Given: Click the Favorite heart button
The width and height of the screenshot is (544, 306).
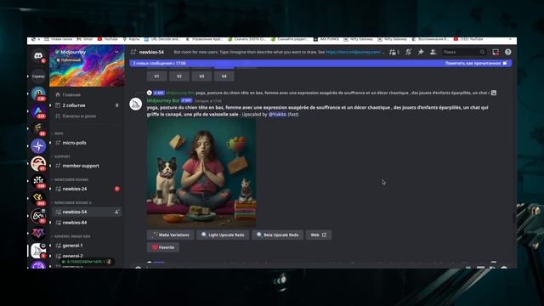Looking at the screenshot, I should click(163, 247).
